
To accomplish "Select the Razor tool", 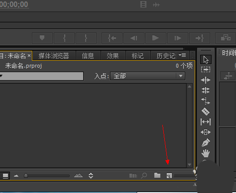I will [x=206, y=111].
